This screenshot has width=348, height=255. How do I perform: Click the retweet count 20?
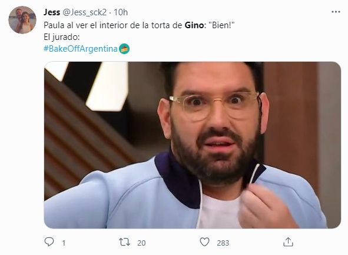[x=141, y=243]
